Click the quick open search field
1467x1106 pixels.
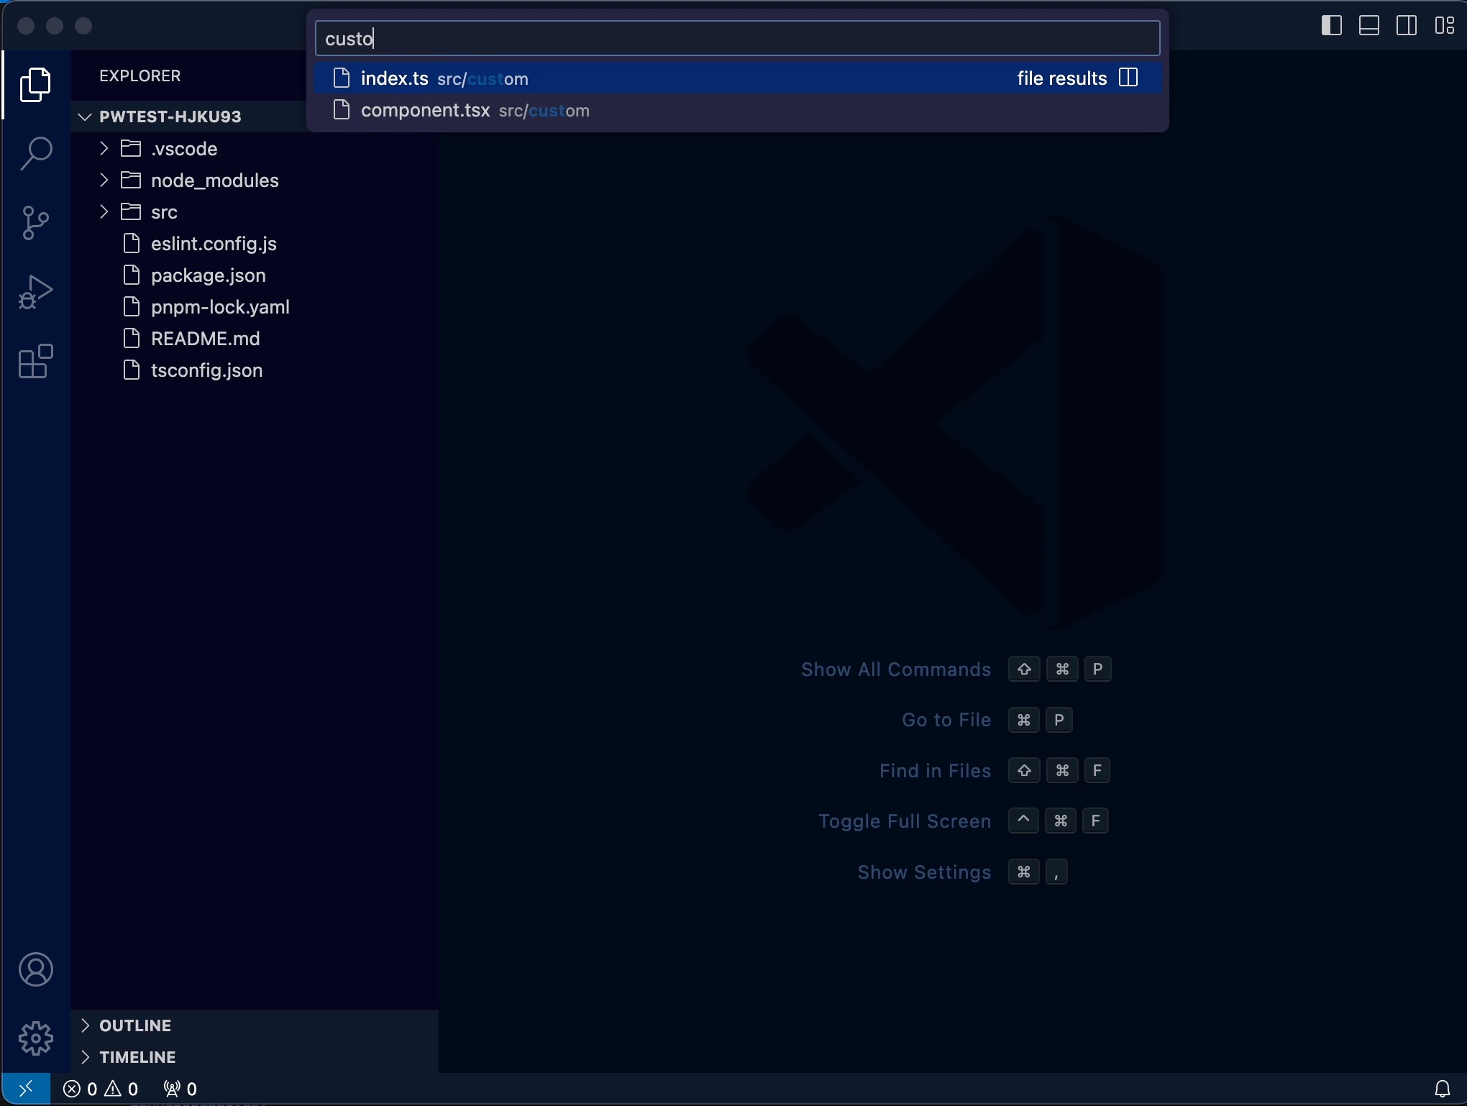click(737, 39)
